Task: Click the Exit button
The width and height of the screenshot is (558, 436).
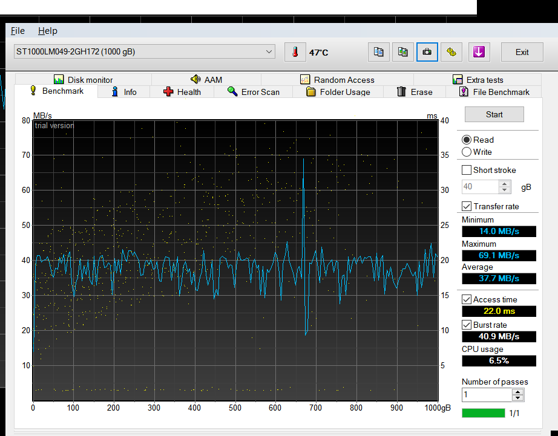Action: click(522, 53)
